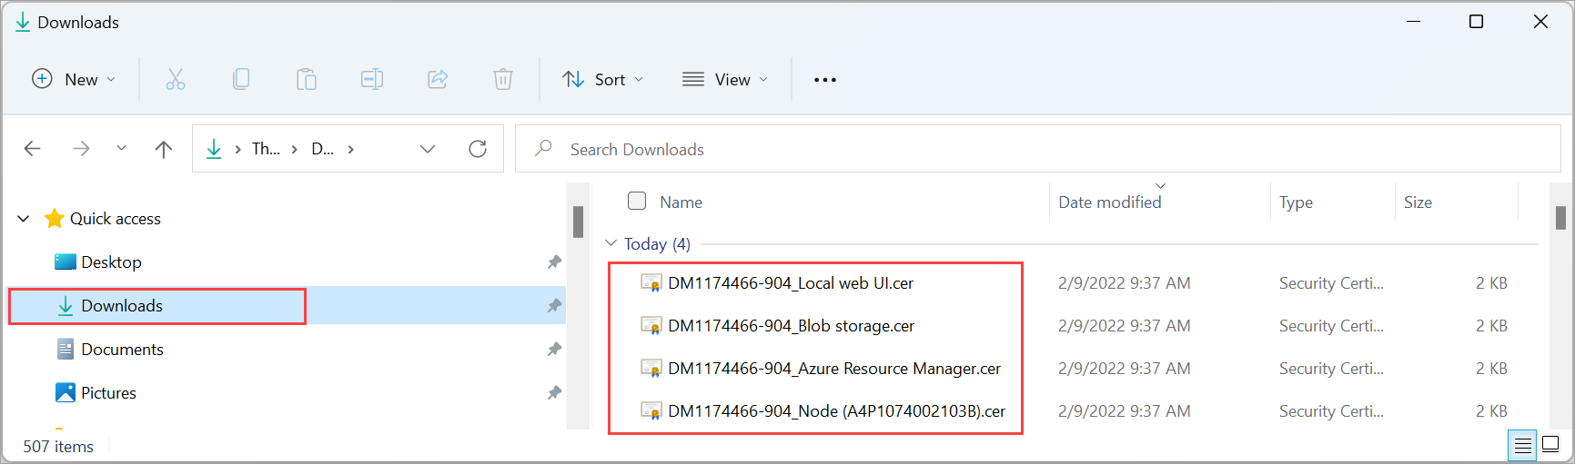Refresh the Downloads folder

478,149
